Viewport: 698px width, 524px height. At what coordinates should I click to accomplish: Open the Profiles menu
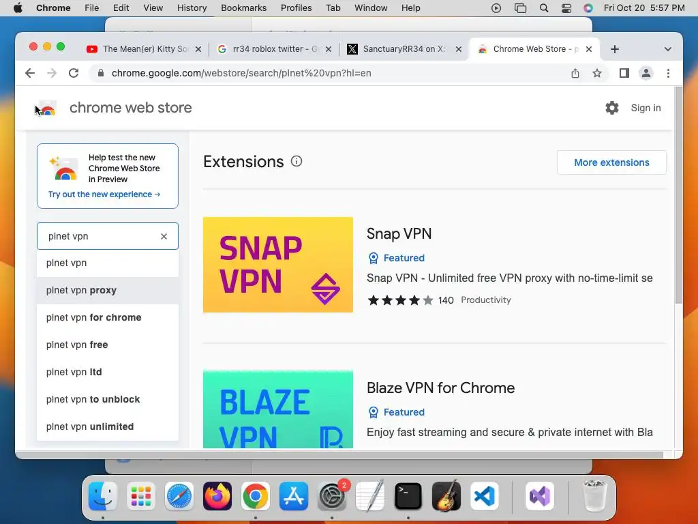[x=296, y=8]
